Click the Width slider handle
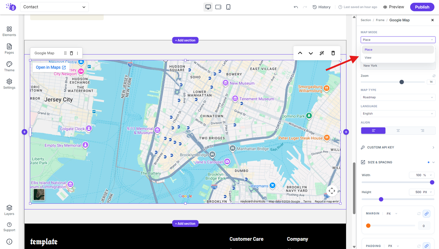 point(432,182)
